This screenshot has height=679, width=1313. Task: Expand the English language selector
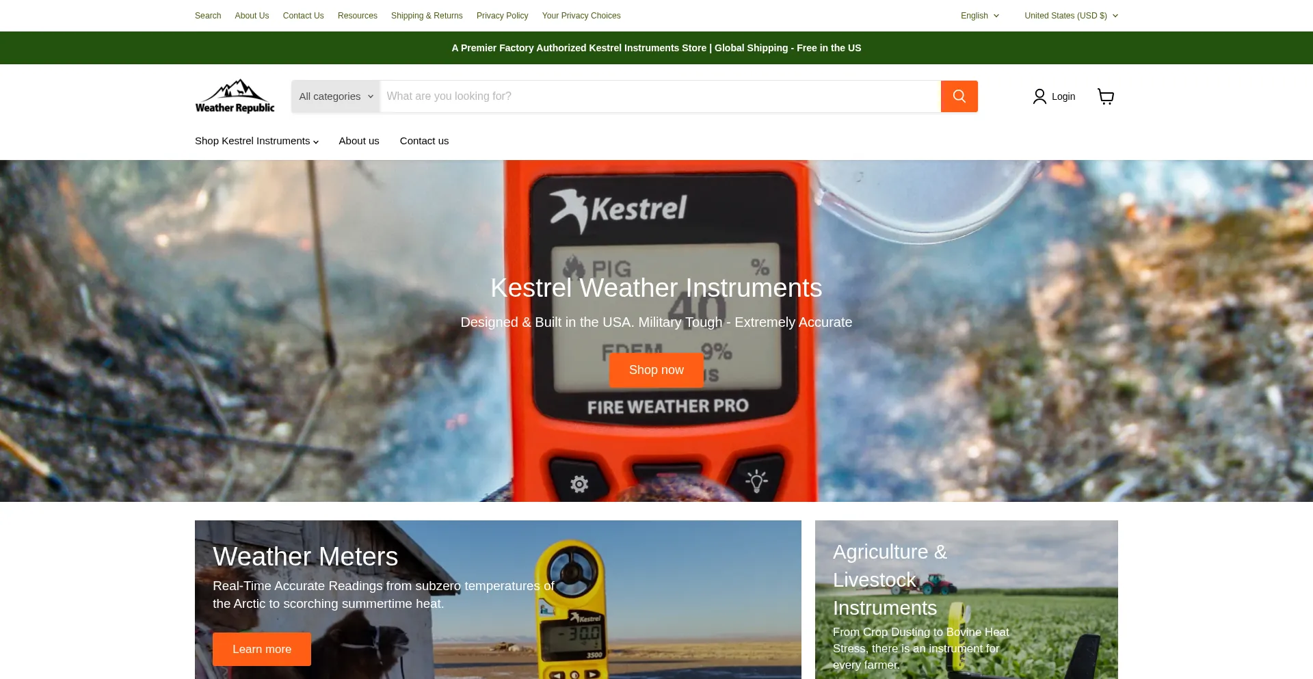(x=980, y=16)
